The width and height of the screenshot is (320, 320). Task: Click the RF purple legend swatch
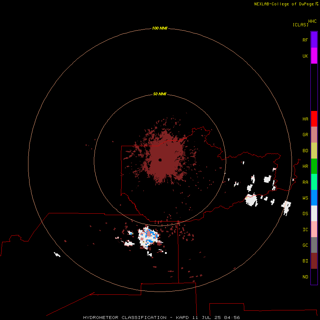pos(314,40)
